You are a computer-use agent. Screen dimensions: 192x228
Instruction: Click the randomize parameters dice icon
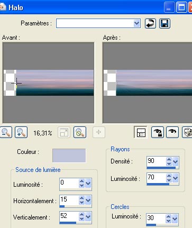pos(187,132)
